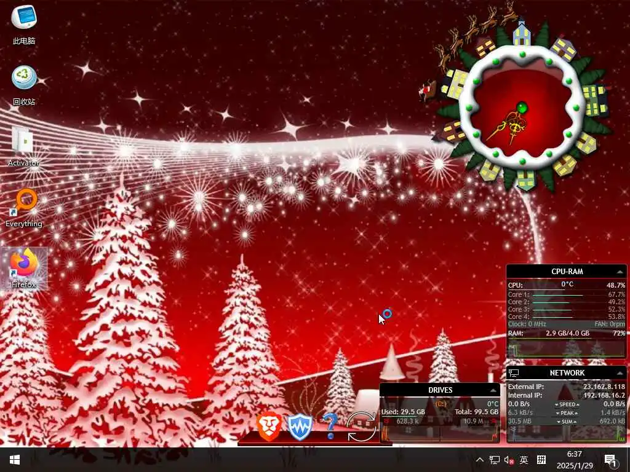Click the NETWORK widget title
The width and height of the screenshot is (630, 472).
(x=567, y=373)
